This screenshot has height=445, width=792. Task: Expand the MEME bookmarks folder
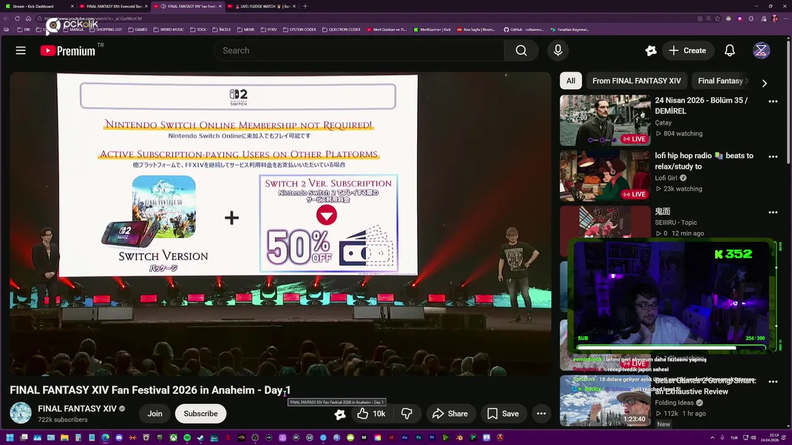coord(246,30)
